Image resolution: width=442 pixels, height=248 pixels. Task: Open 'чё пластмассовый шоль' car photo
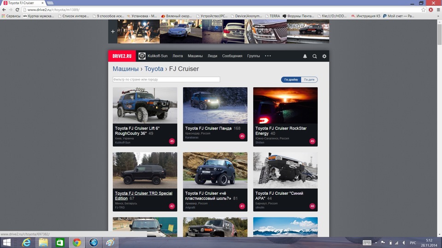215,170
